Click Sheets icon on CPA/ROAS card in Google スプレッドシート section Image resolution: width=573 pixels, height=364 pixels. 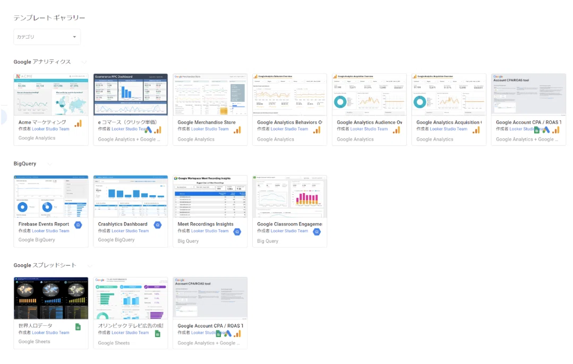coord(218,334)
